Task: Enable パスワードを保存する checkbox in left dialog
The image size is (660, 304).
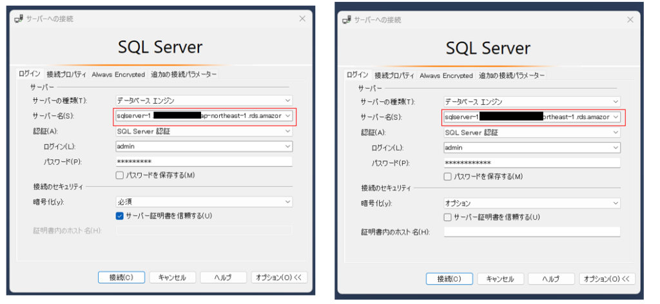Action: click(119, 175)
